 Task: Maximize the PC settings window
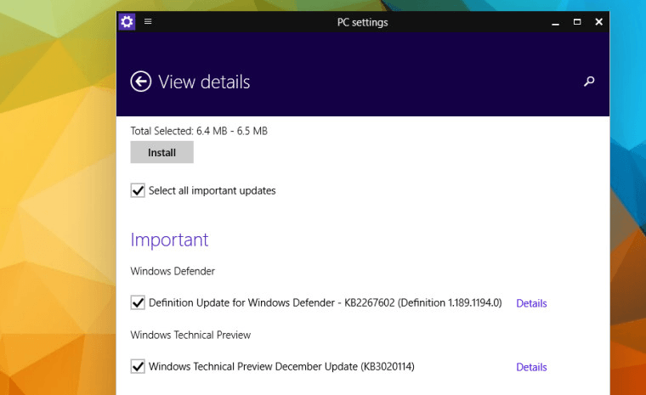(x=577, y=22)
